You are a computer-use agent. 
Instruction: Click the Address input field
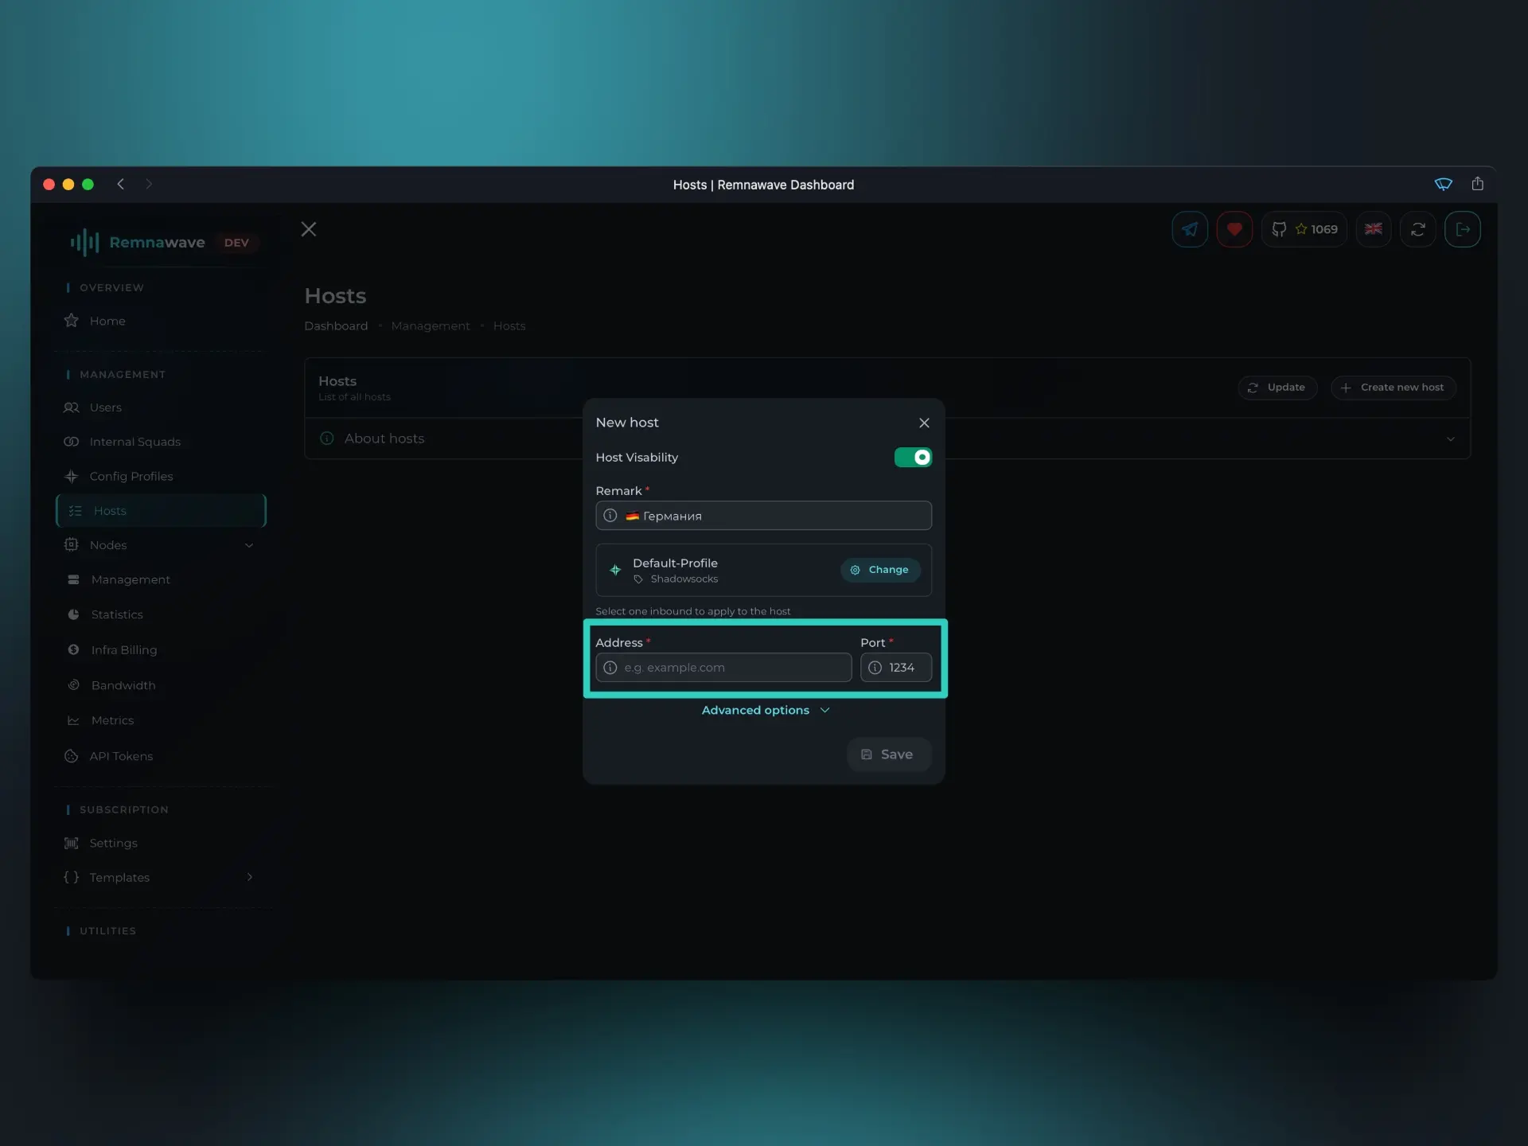click(x=723, y=668)
